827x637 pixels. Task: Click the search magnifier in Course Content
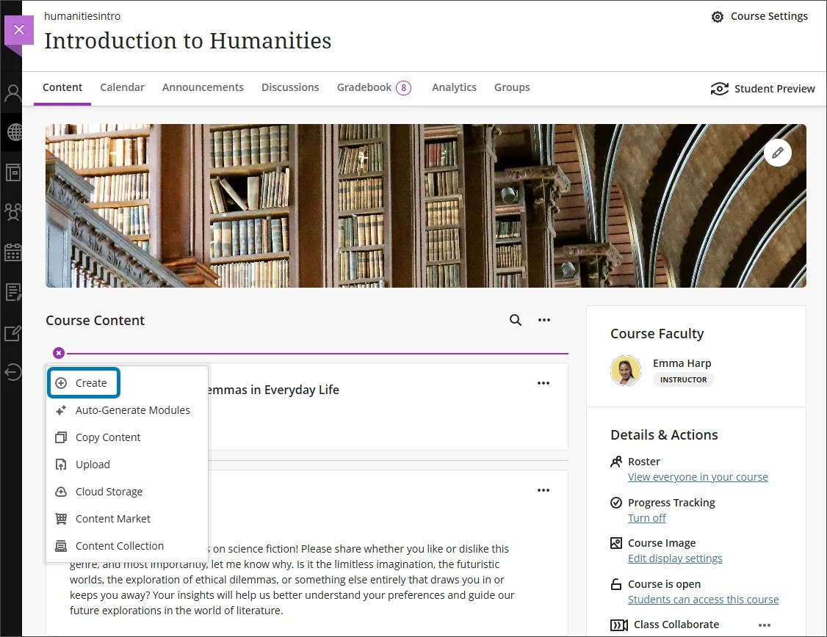click(515, 320)
